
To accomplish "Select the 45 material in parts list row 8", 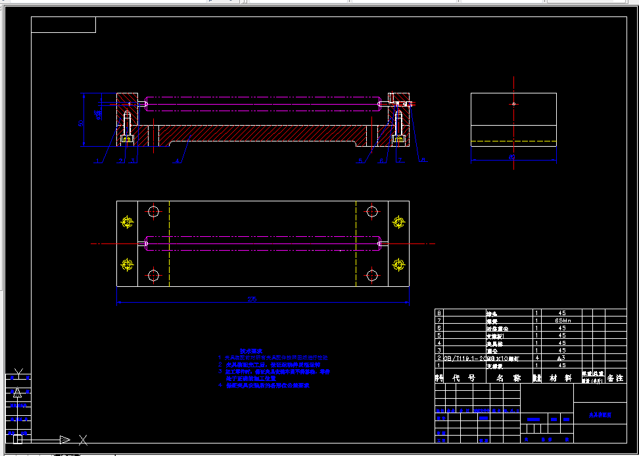I will point(563,313).
